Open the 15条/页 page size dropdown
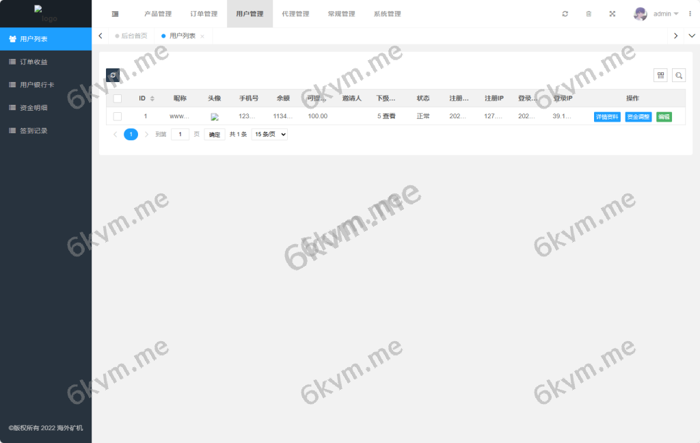This screenshot has width=700, height=443. [x=269, y=134]
